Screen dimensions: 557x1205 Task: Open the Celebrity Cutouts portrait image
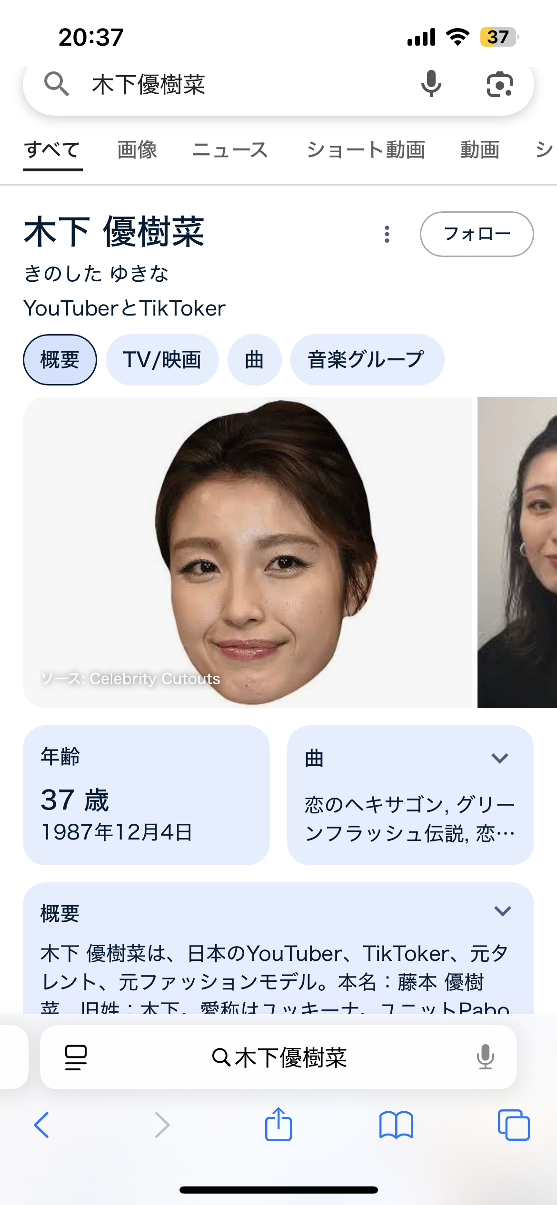247,552
